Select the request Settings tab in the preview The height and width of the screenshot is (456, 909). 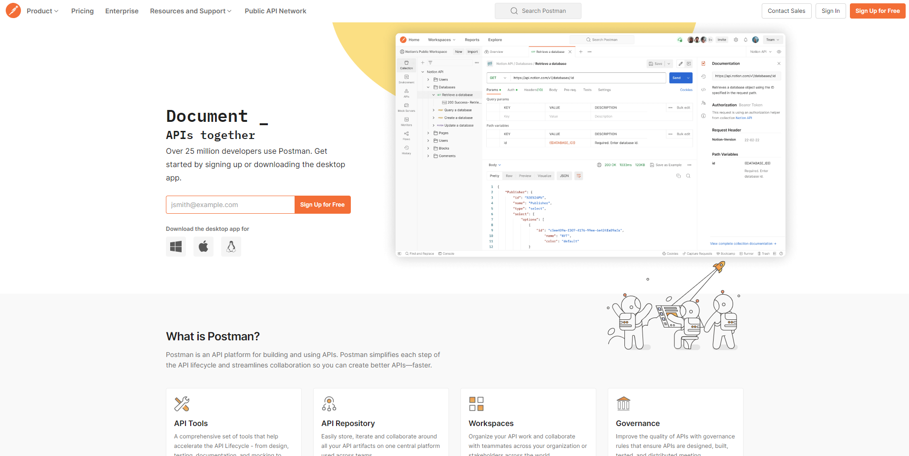click(604, 90)
